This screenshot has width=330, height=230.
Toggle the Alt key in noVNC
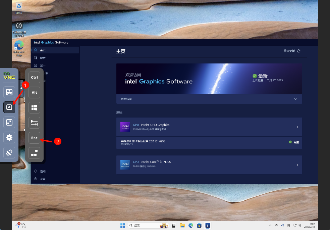[34, 92]
